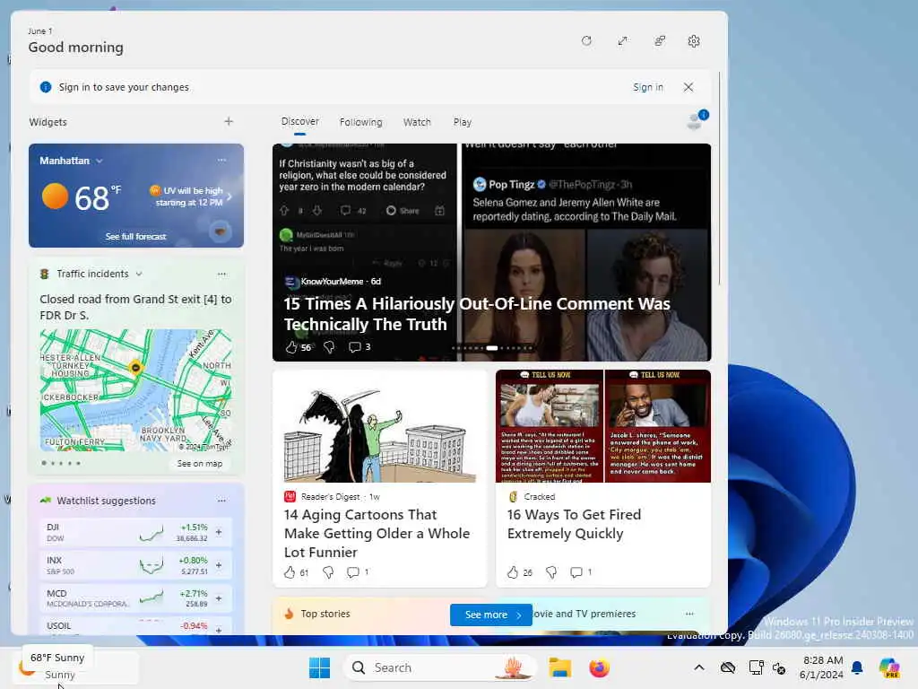Image resolution: width=918 pixels, height=689 pixels.
Task: Click See full forecast
Action: [x=136, y=236]
